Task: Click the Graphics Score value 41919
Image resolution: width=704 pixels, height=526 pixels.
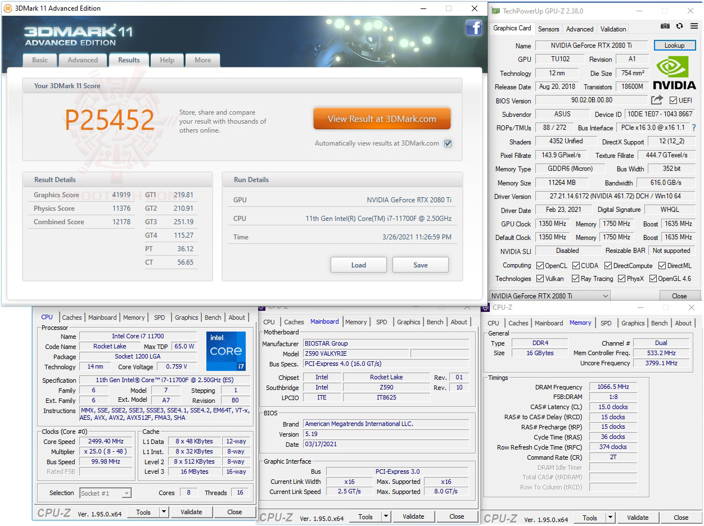Action: [121, 195]
